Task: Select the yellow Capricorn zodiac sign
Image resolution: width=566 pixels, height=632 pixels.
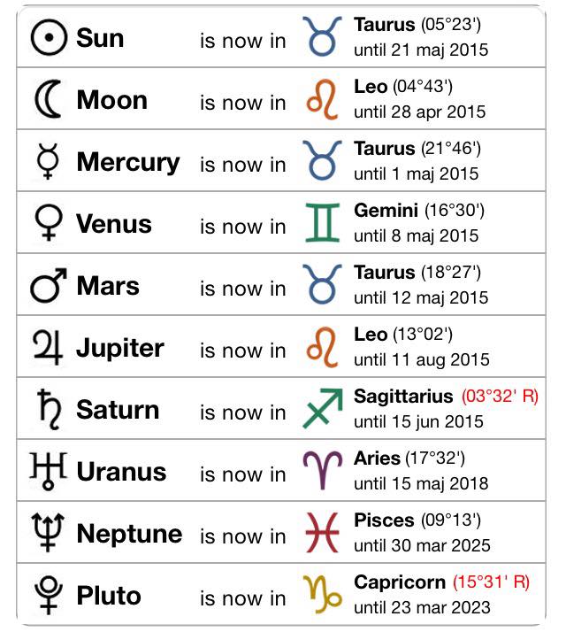Action: 322,594
